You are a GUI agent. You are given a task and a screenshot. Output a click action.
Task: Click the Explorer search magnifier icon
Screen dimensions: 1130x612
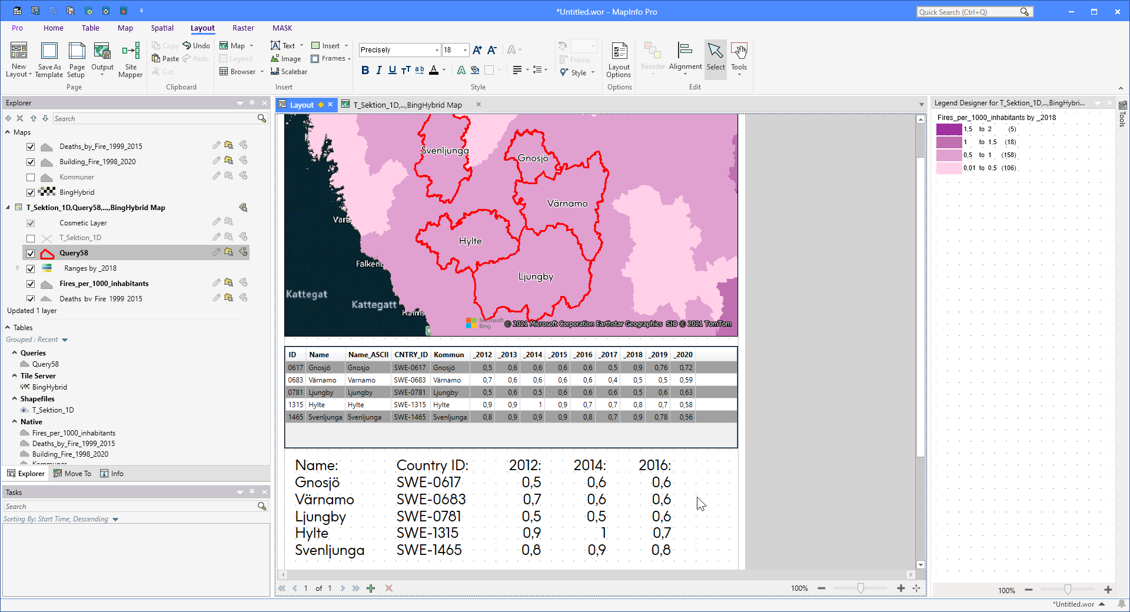(262, 118)
